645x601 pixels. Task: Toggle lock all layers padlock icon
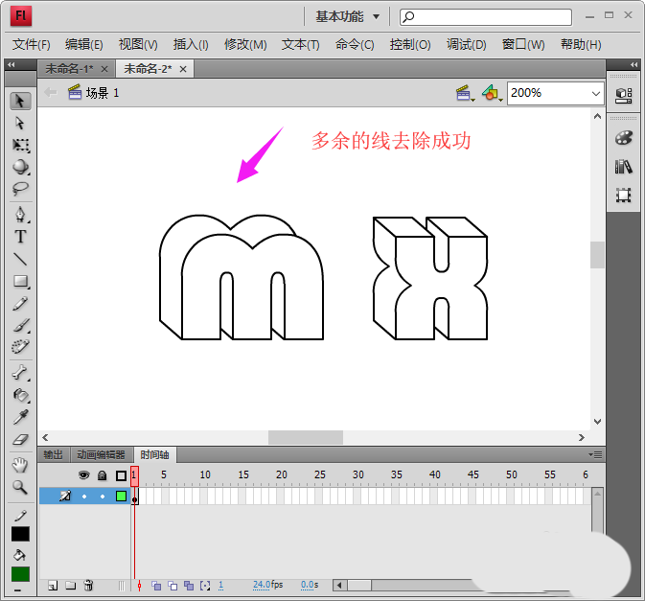click(102, 475)
